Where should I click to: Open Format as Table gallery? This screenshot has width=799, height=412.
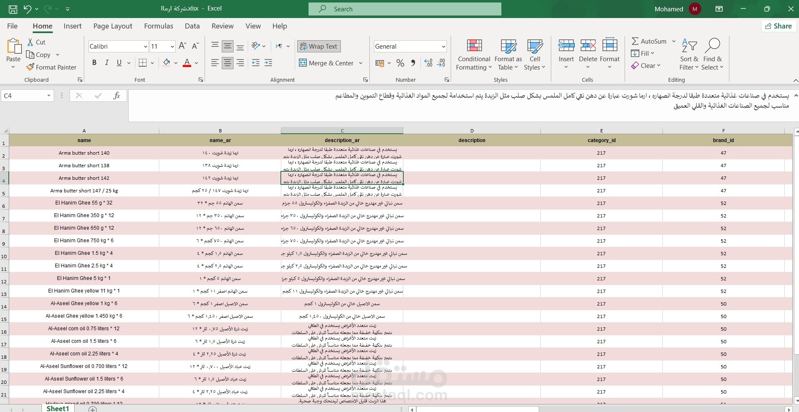coord(508,55)
